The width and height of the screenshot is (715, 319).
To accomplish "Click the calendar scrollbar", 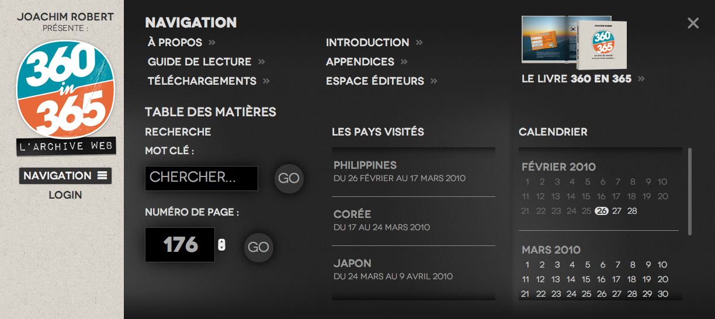I will tap(690, 192).
